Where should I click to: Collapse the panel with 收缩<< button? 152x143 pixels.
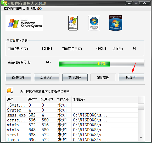(131, 77)
